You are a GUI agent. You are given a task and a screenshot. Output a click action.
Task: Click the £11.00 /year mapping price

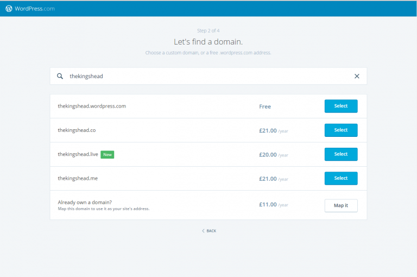pos(274,205)
